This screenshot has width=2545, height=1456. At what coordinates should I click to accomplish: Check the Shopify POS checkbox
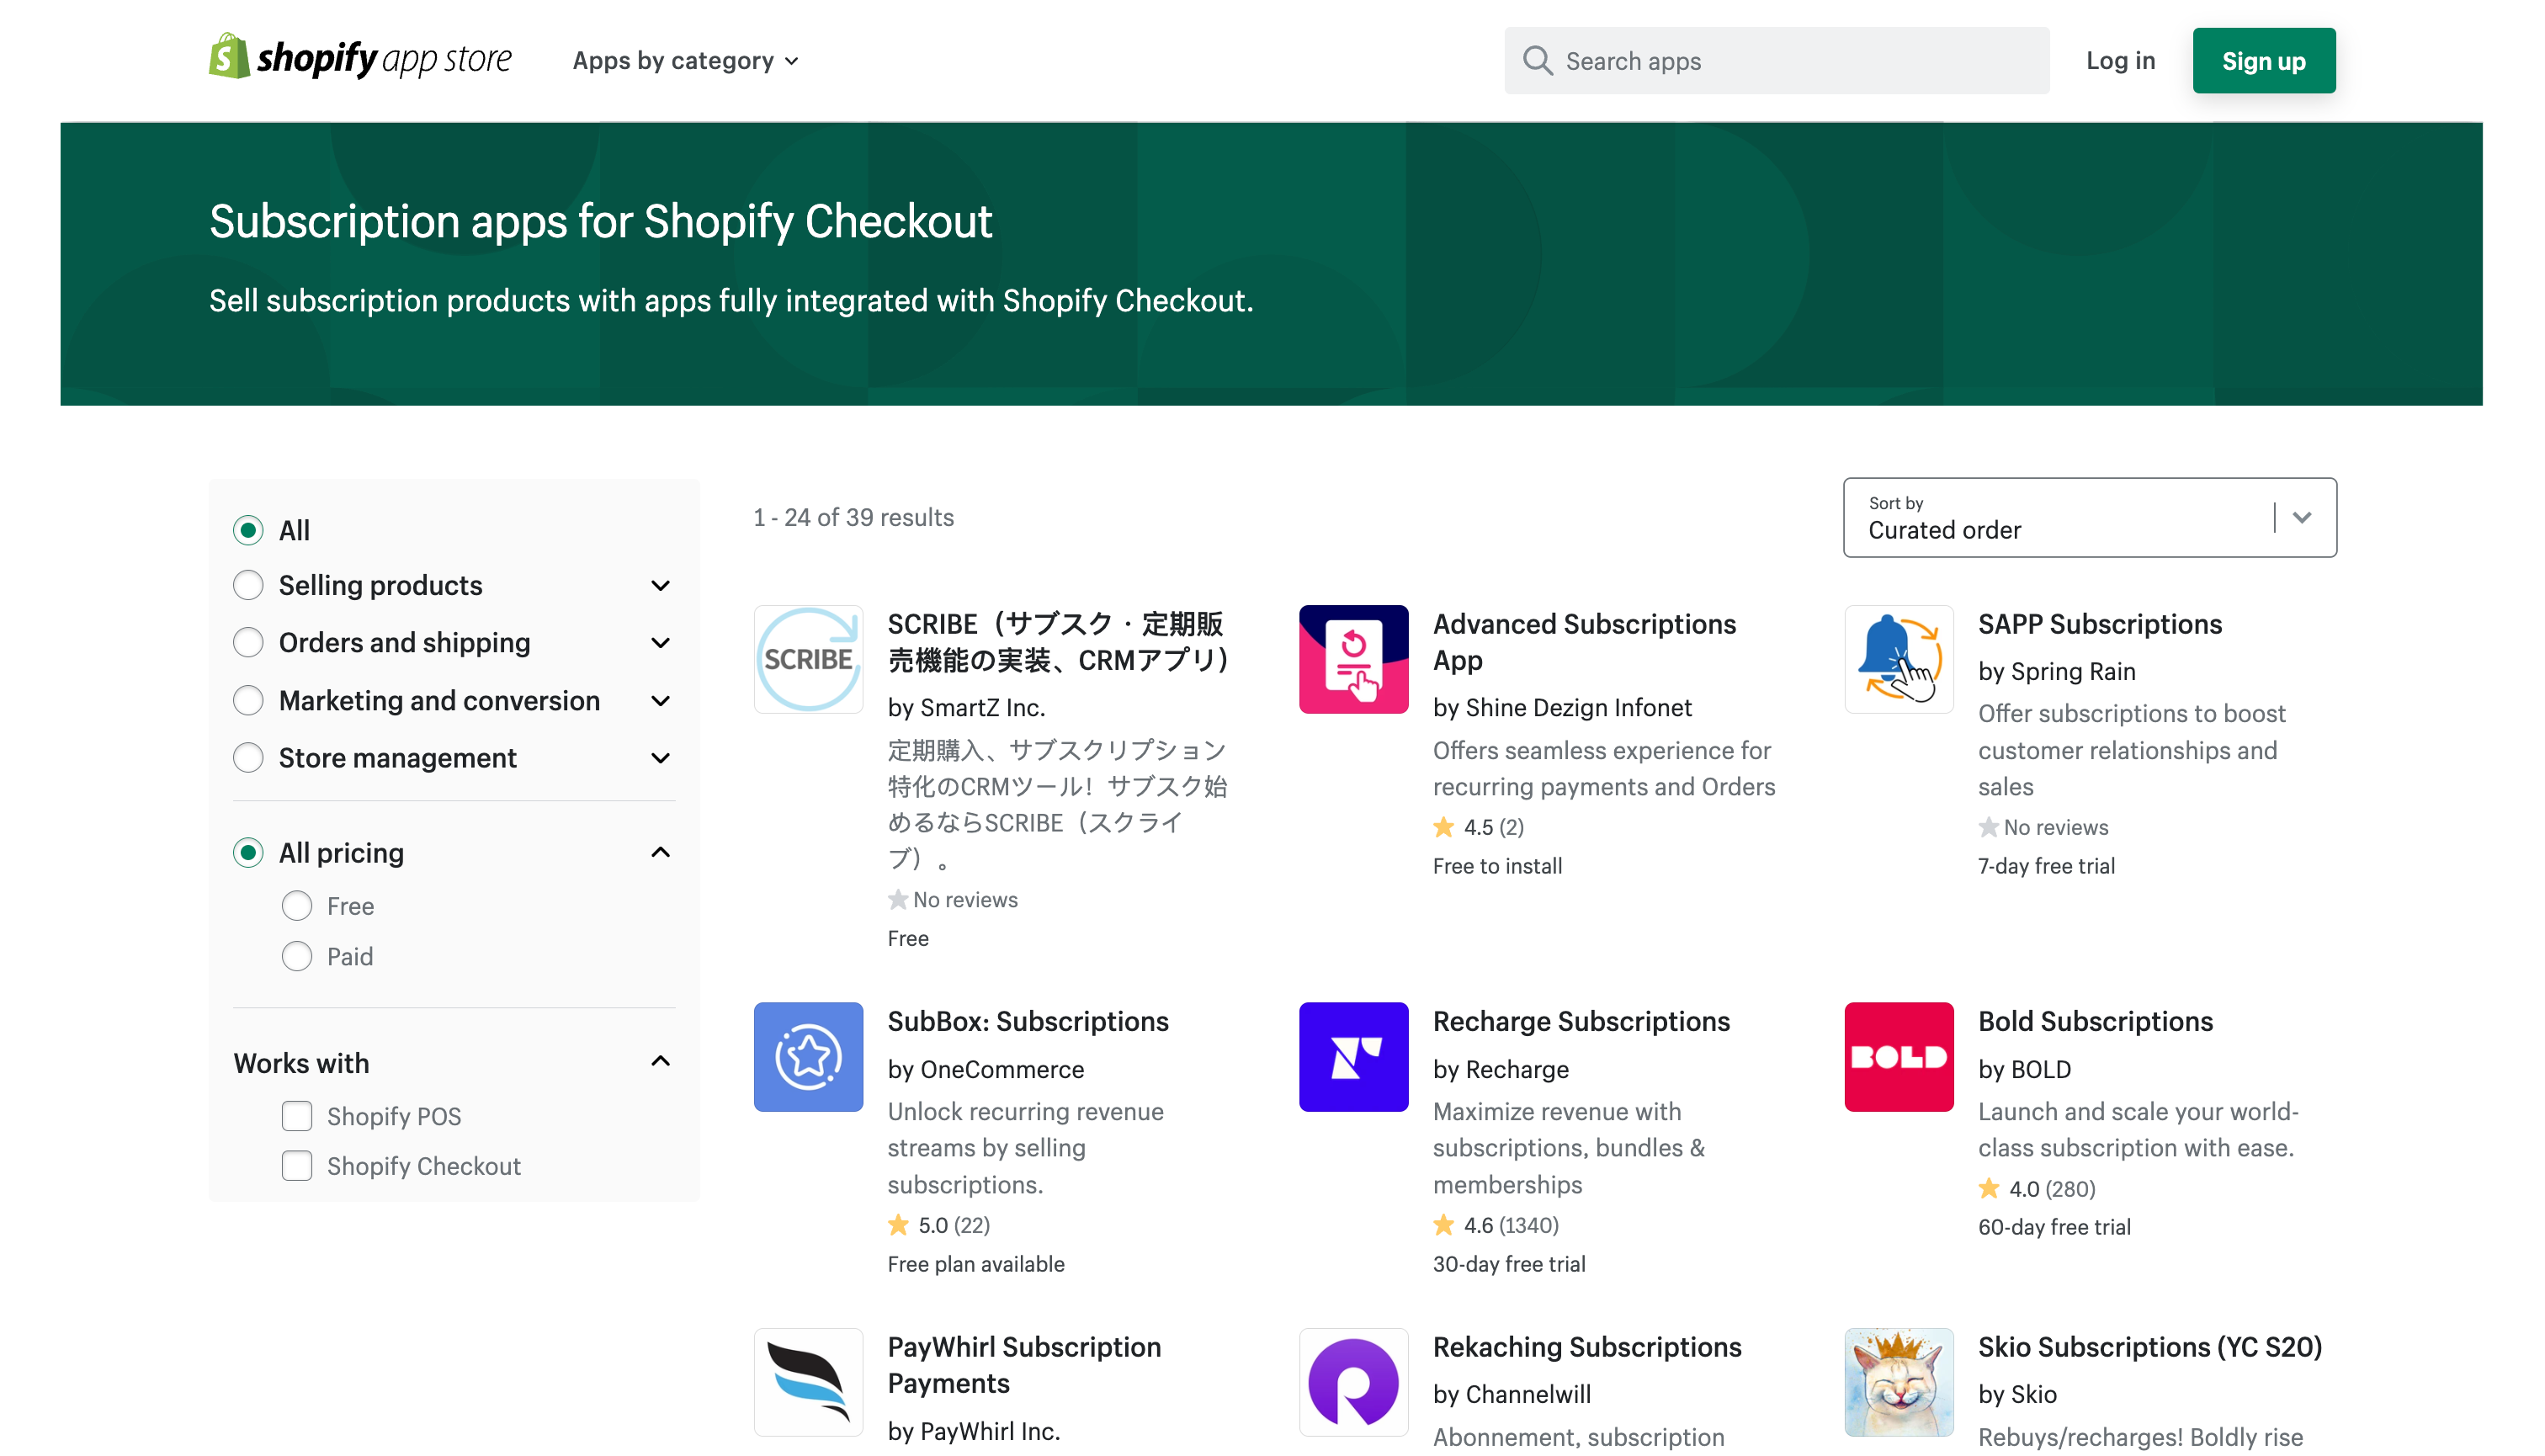coord(297,1116)
